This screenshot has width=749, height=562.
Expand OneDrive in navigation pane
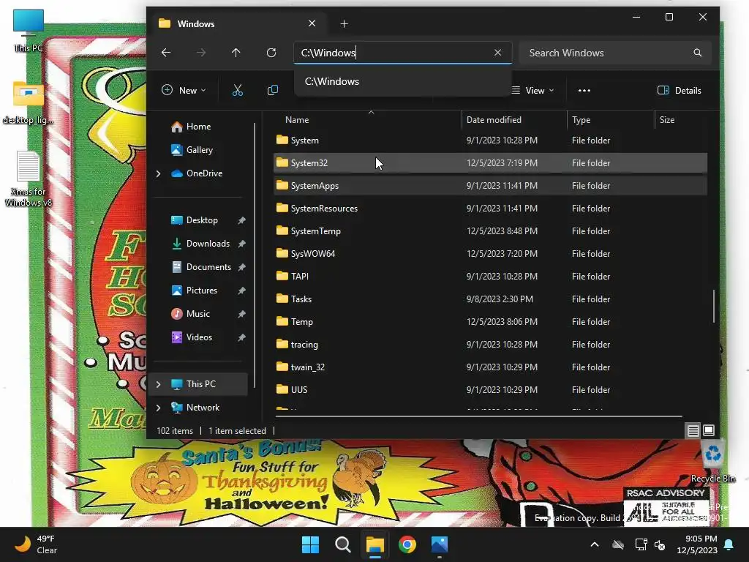158,173
